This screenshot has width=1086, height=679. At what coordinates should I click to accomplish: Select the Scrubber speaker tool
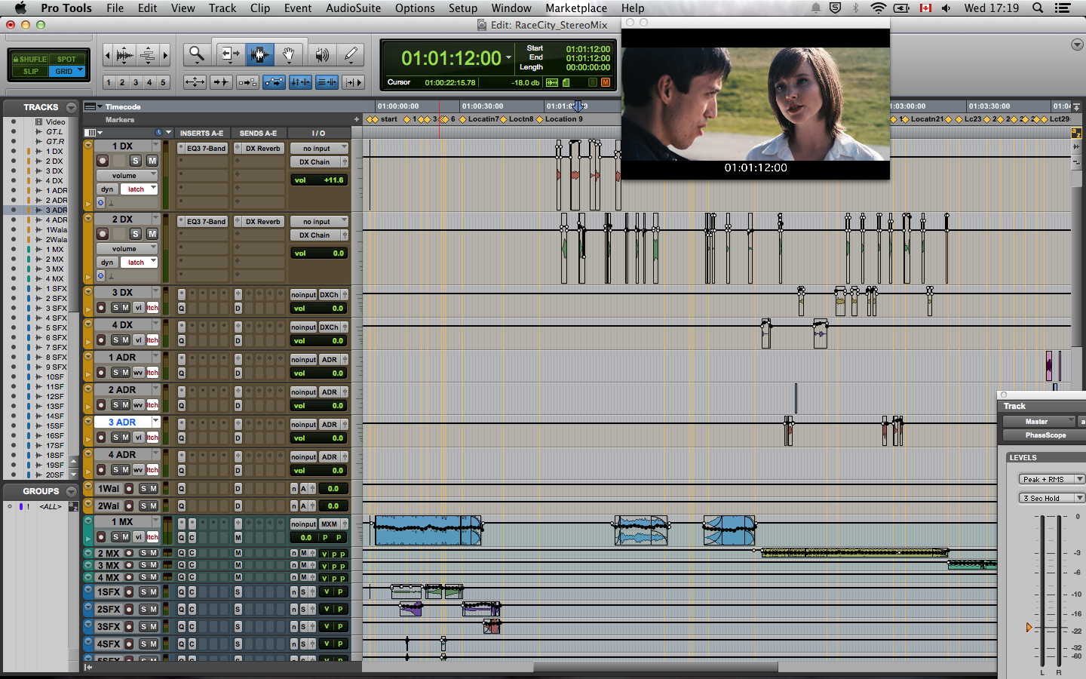(x=322, y=54)
